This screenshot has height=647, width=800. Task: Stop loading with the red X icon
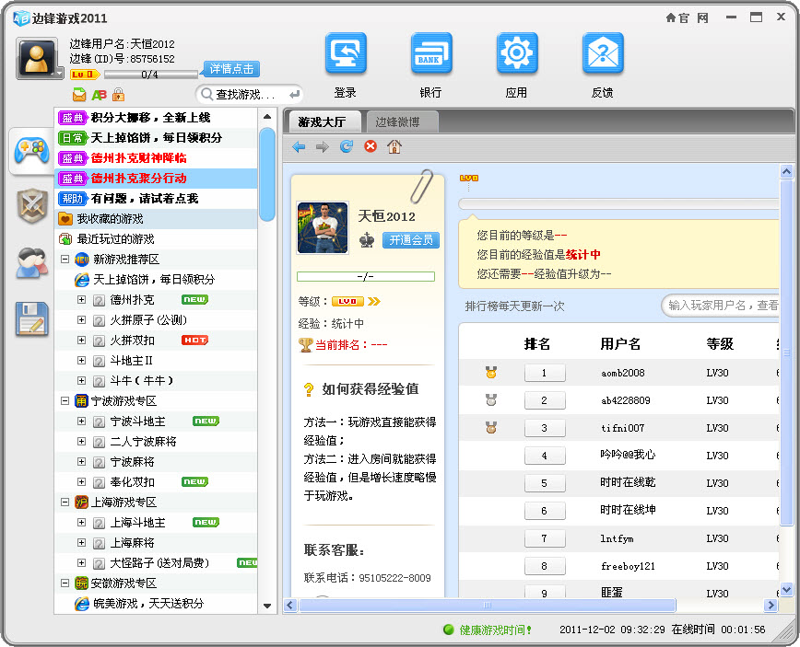[x=370, y=145]
